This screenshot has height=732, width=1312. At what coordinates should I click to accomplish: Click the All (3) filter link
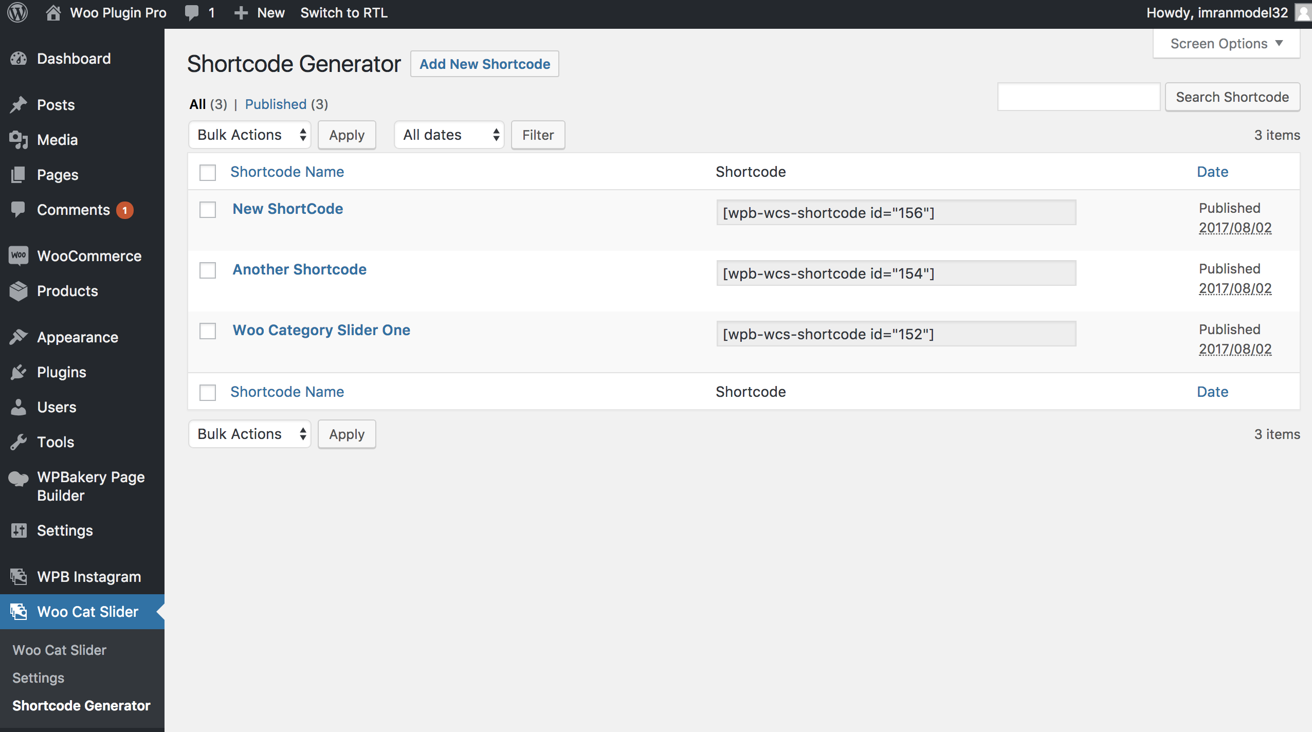(x=208, y=104)
